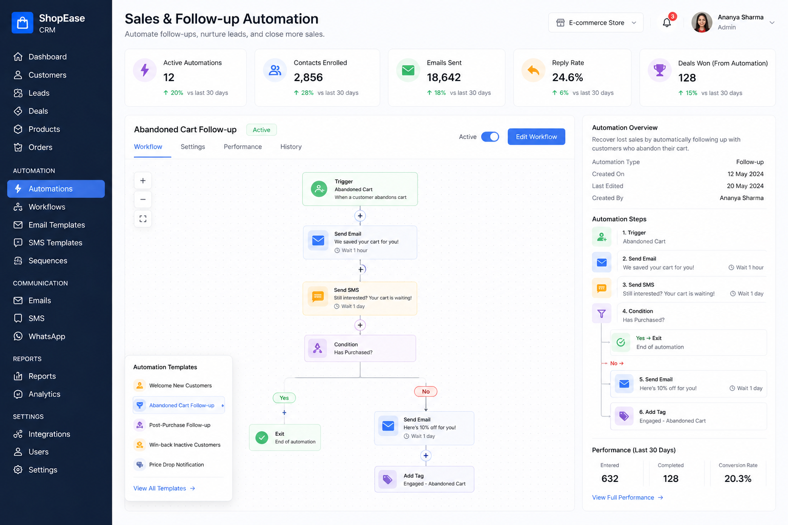788x525 pixels.
Task: Open Workflows in the sidebar
Action: tap(56, 207)
